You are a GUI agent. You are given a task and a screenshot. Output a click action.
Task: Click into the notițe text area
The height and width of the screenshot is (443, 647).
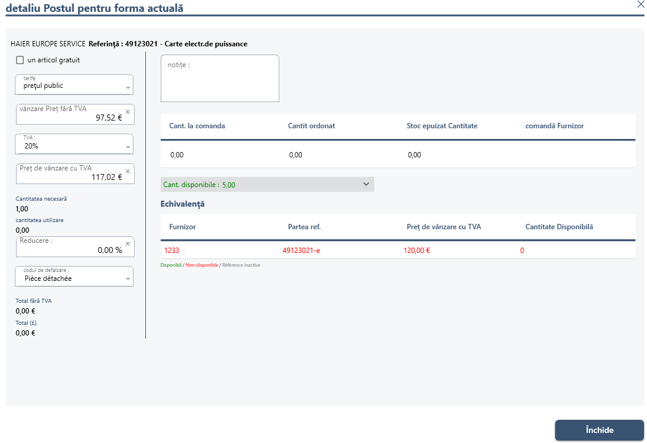point(220,78)
